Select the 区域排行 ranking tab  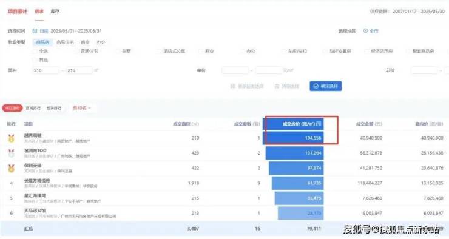pos(33,108)
